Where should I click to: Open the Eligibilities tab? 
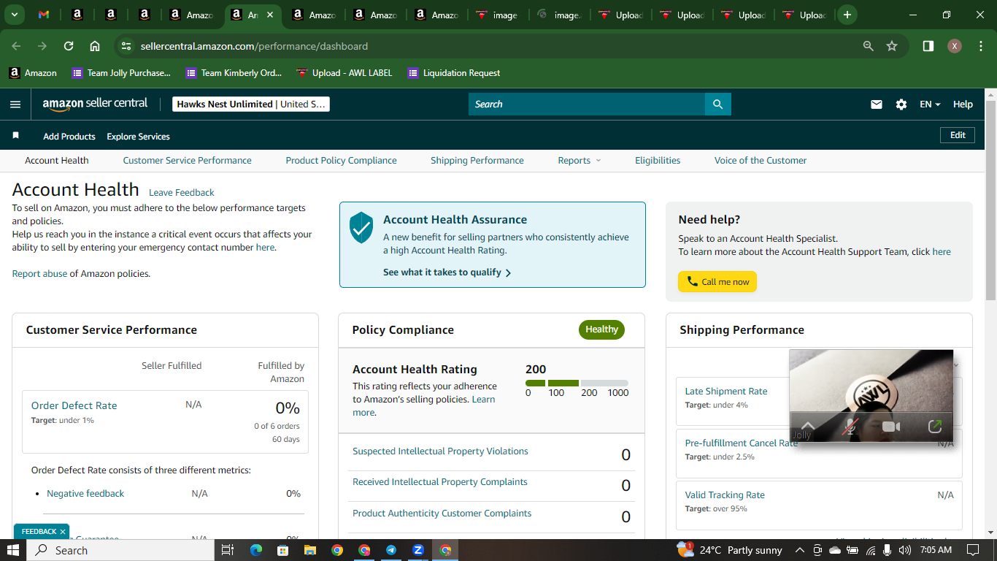(658, 161)
